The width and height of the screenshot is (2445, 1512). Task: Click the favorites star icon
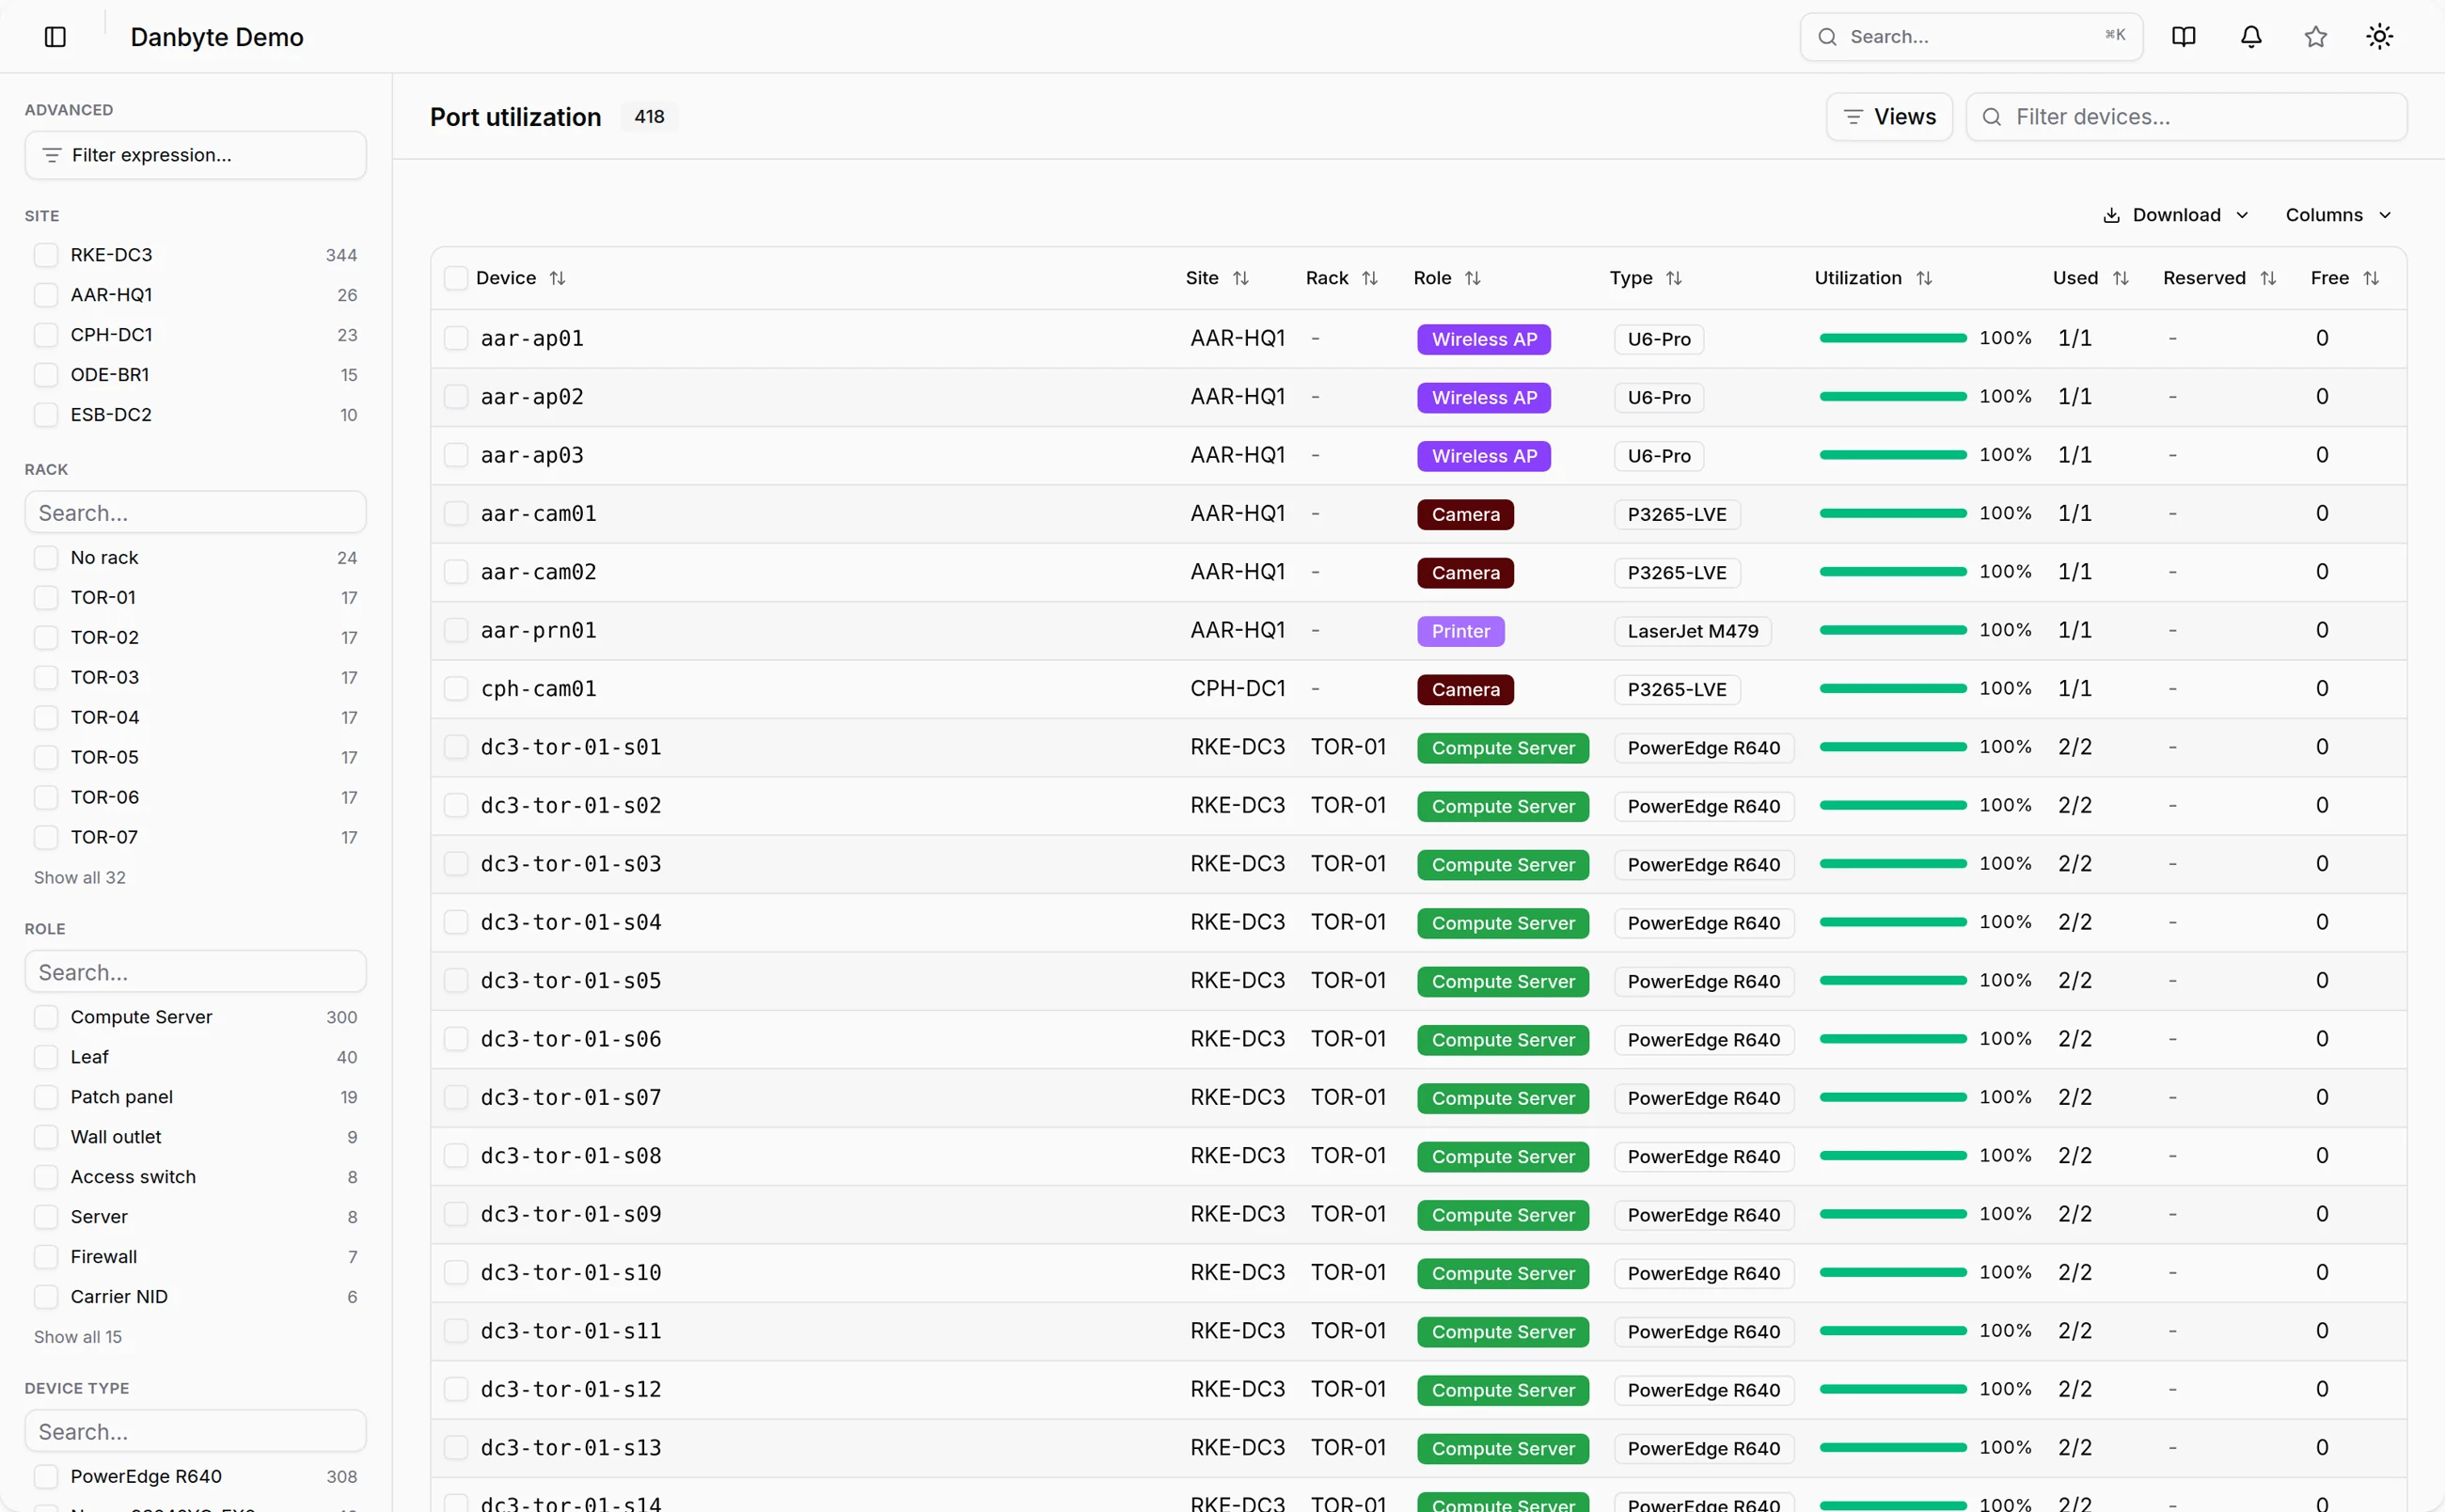coord(2315,37)
